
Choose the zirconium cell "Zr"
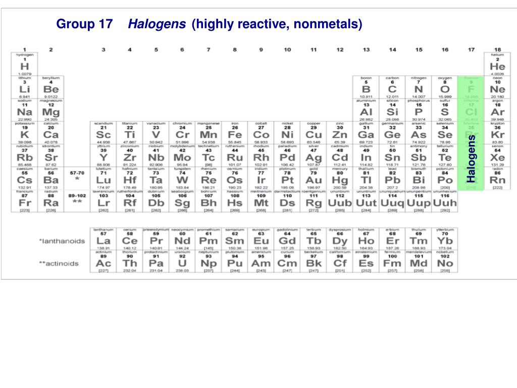click(x=130, y=156)
